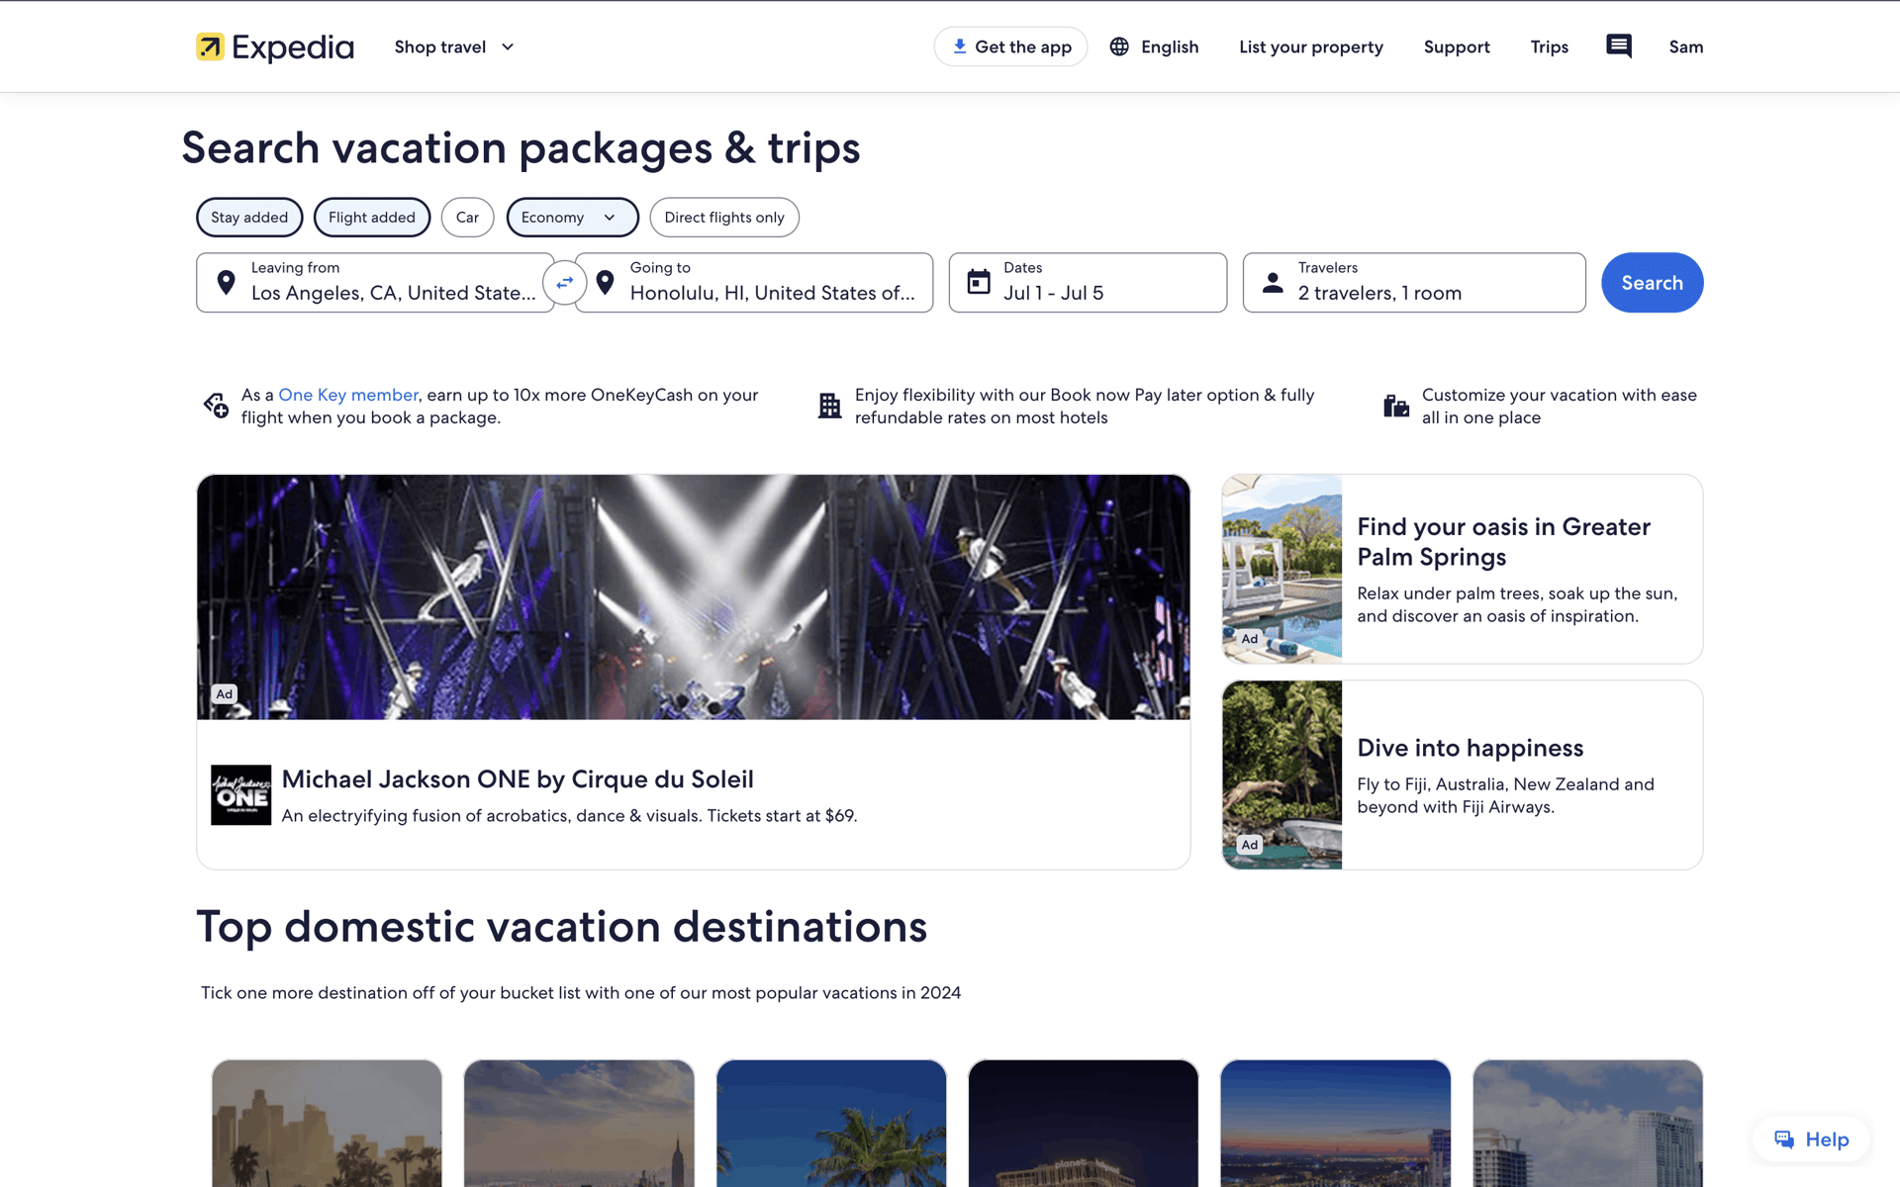This screenshot has height=1187, width=1900.
Task: Edit the Going to Honolulu field
Action: pyautogui.click(x=754, y=283)
